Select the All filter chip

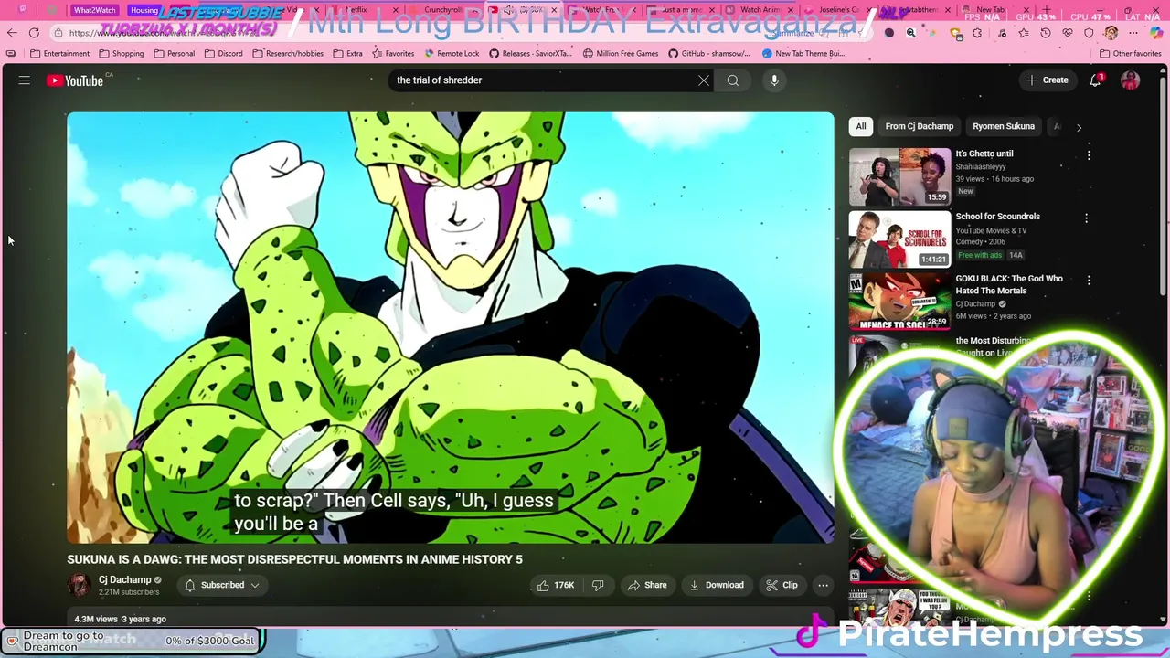(x=860, y=126)
